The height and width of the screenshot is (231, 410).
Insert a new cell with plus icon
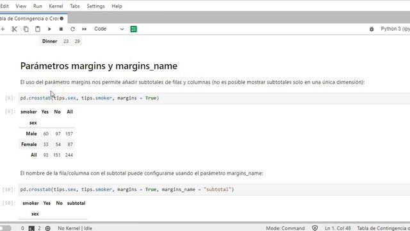point(3,29)
